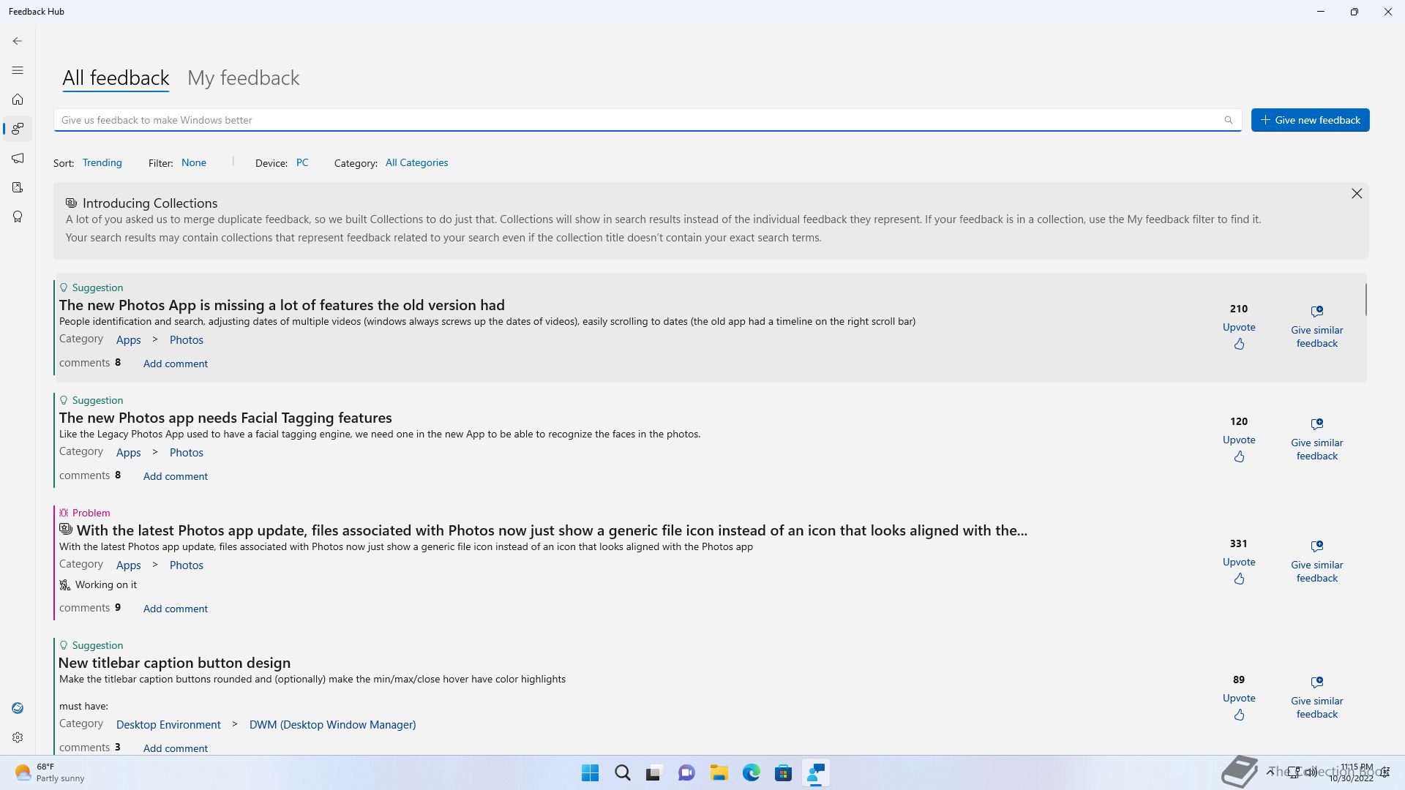Image resolution: width=1405 pixels, height=790 pixels.
Task: Open Windows Start button
Action: [x=590, y=773]
